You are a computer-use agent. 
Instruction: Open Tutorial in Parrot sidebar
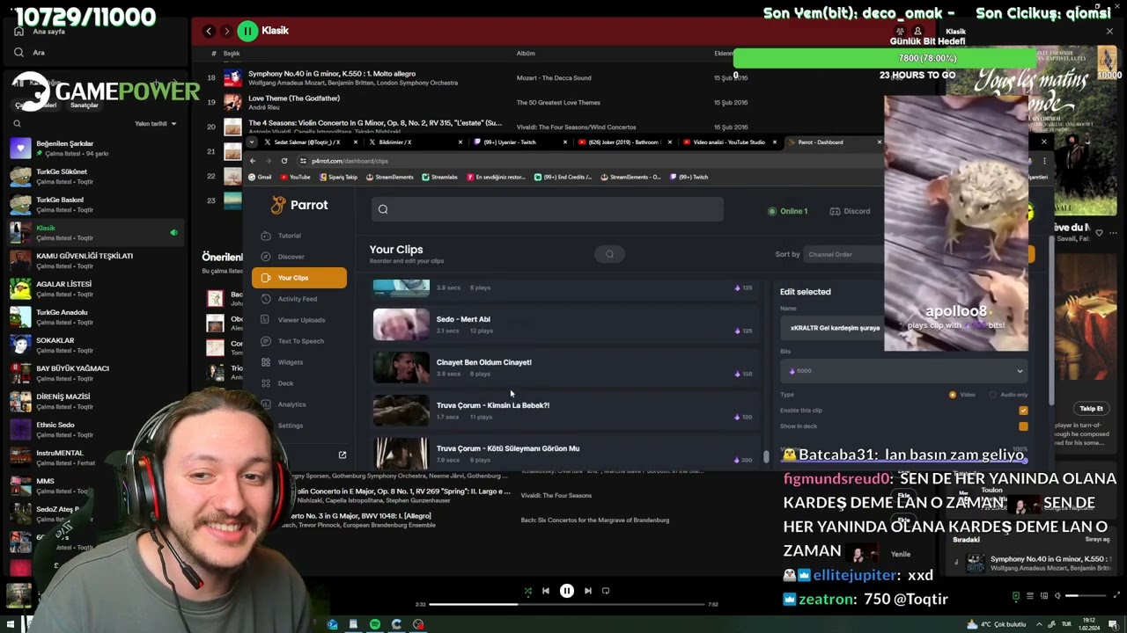[x=289, y=236]
